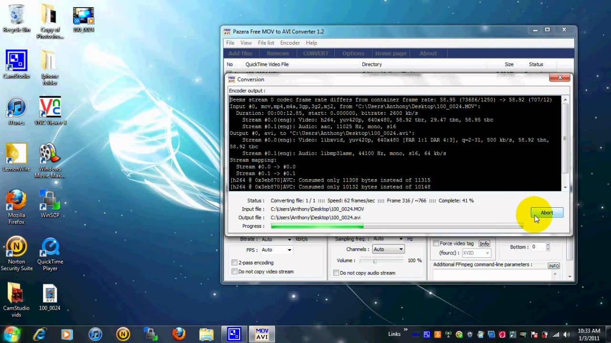The image size is (611, 343).
Task: Open iTunes from the taskbar
Action: pos(95,334)
